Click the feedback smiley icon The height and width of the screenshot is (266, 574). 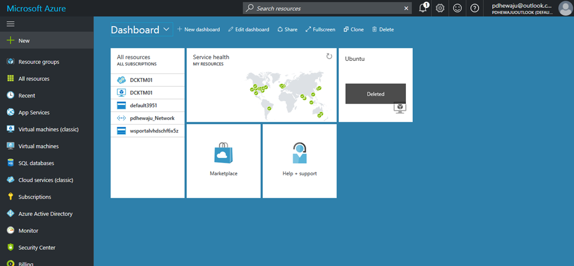pos(458,8)
